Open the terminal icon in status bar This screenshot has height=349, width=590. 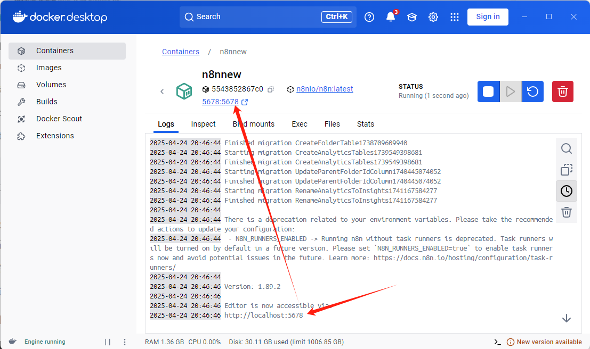(497, 342)
